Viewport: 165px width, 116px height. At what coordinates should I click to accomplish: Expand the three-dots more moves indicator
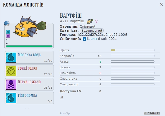27,108
